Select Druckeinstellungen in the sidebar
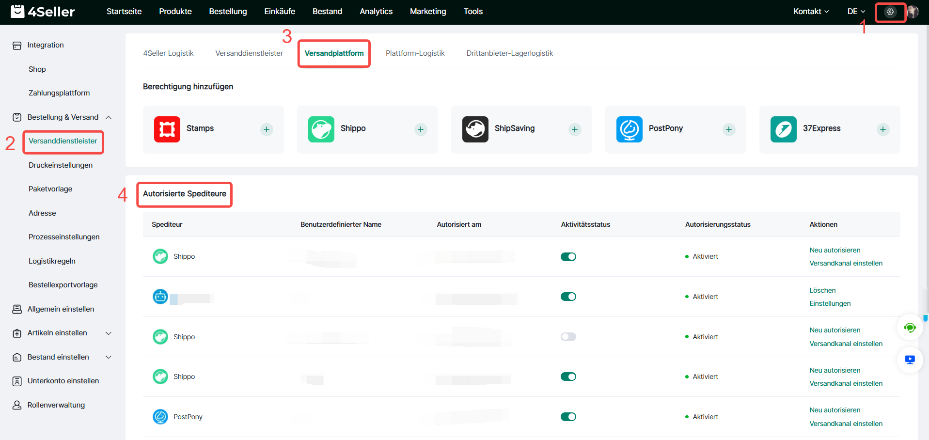 (x=61, y=165)
